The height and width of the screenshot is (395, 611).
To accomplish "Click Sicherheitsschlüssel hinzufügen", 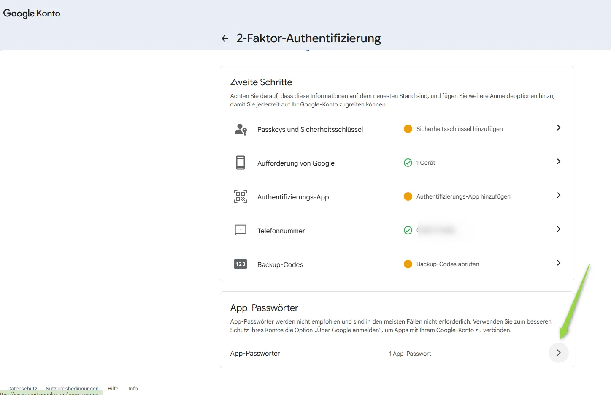I will pyautogui.click(x=460, y=129).
